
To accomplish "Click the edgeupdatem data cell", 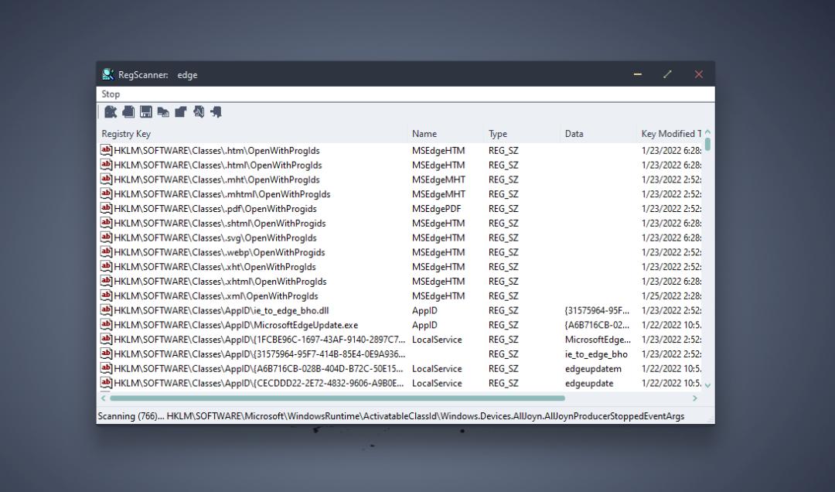I will (x=593, y=368).
